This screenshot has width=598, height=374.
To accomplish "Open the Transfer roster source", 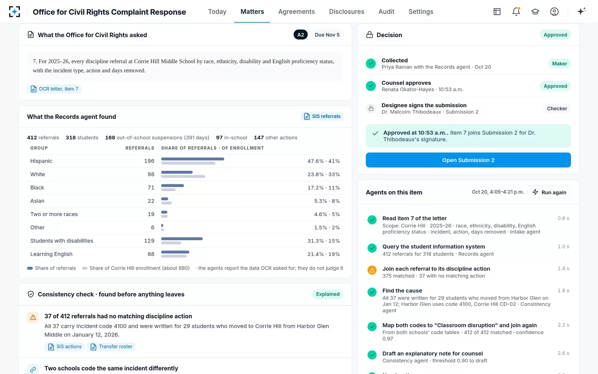I will tap(111, 347).
